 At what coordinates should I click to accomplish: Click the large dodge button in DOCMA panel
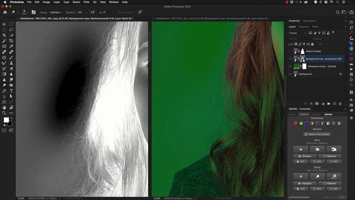click(x=334, y=177)
